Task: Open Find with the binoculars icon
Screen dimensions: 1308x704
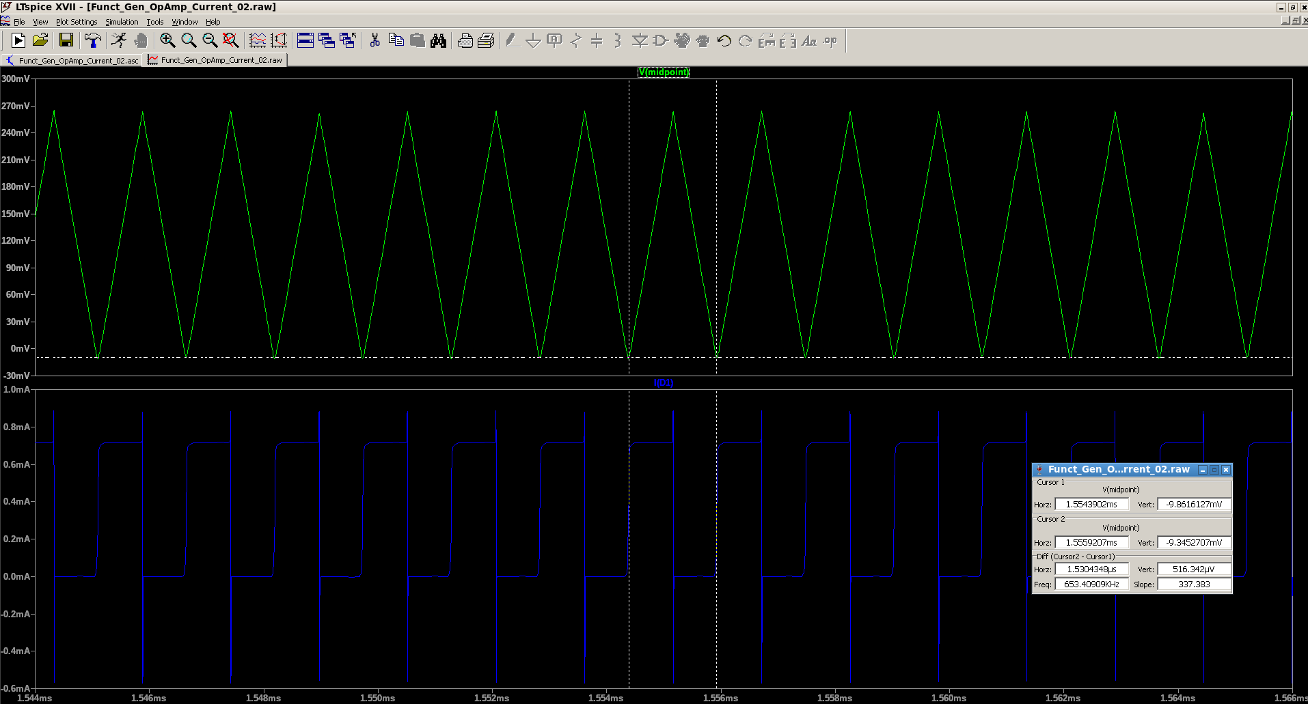Action: 438,41
